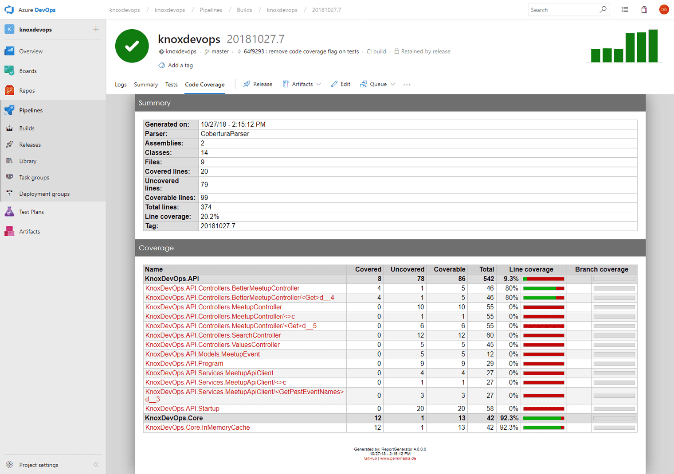
Task: Open the user avatar in header
Action: (664, 10)
